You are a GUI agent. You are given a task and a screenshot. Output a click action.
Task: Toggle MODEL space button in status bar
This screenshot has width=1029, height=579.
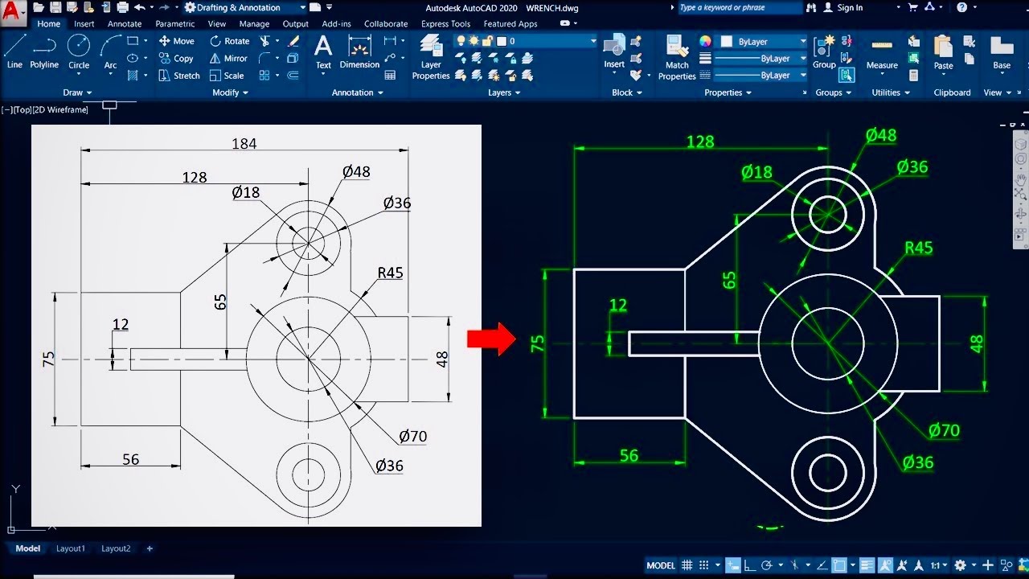click(x=661, y=565)
